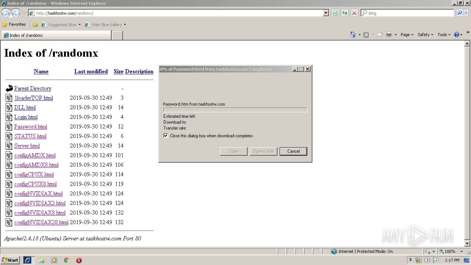Screen dimensions: 471x265
Task: Open Recent Pages dropdown arrow
Action: click(x=24, y=13)
